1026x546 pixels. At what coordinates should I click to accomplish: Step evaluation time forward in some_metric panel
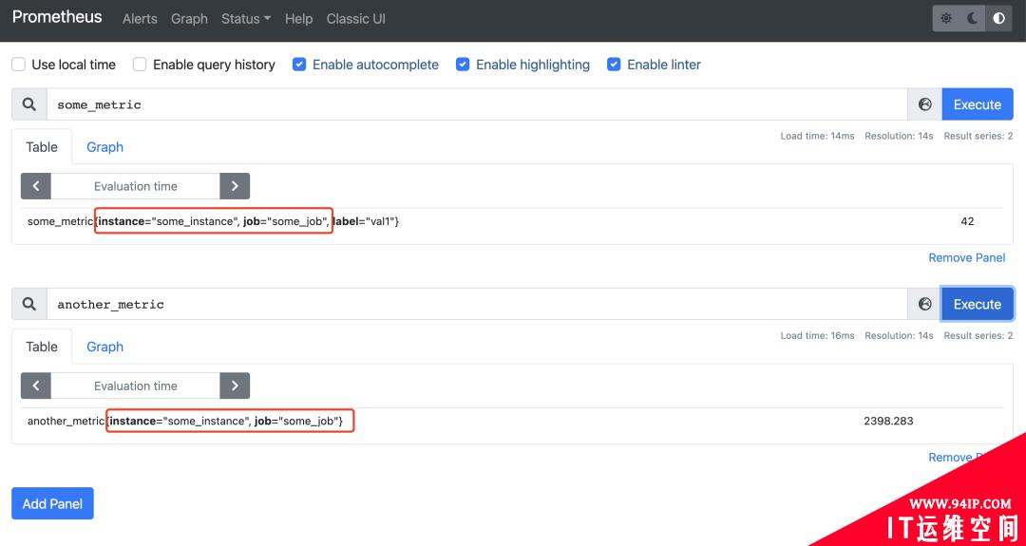(x=235, y=186)
